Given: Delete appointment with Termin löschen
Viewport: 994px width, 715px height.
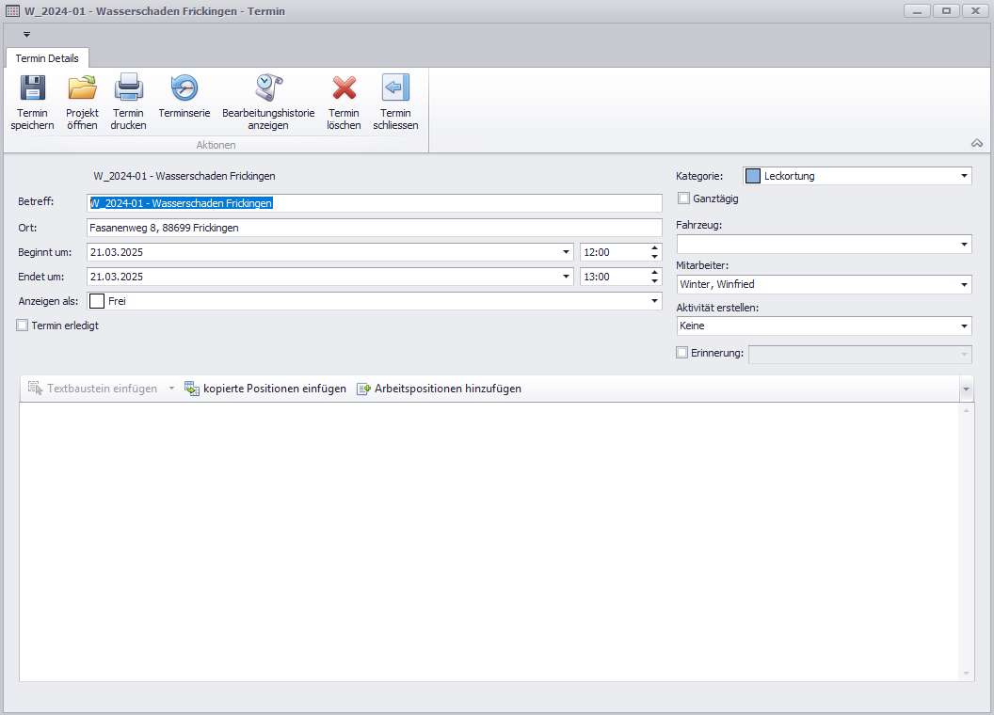Looking at the screenshot, I should [344, 89].
